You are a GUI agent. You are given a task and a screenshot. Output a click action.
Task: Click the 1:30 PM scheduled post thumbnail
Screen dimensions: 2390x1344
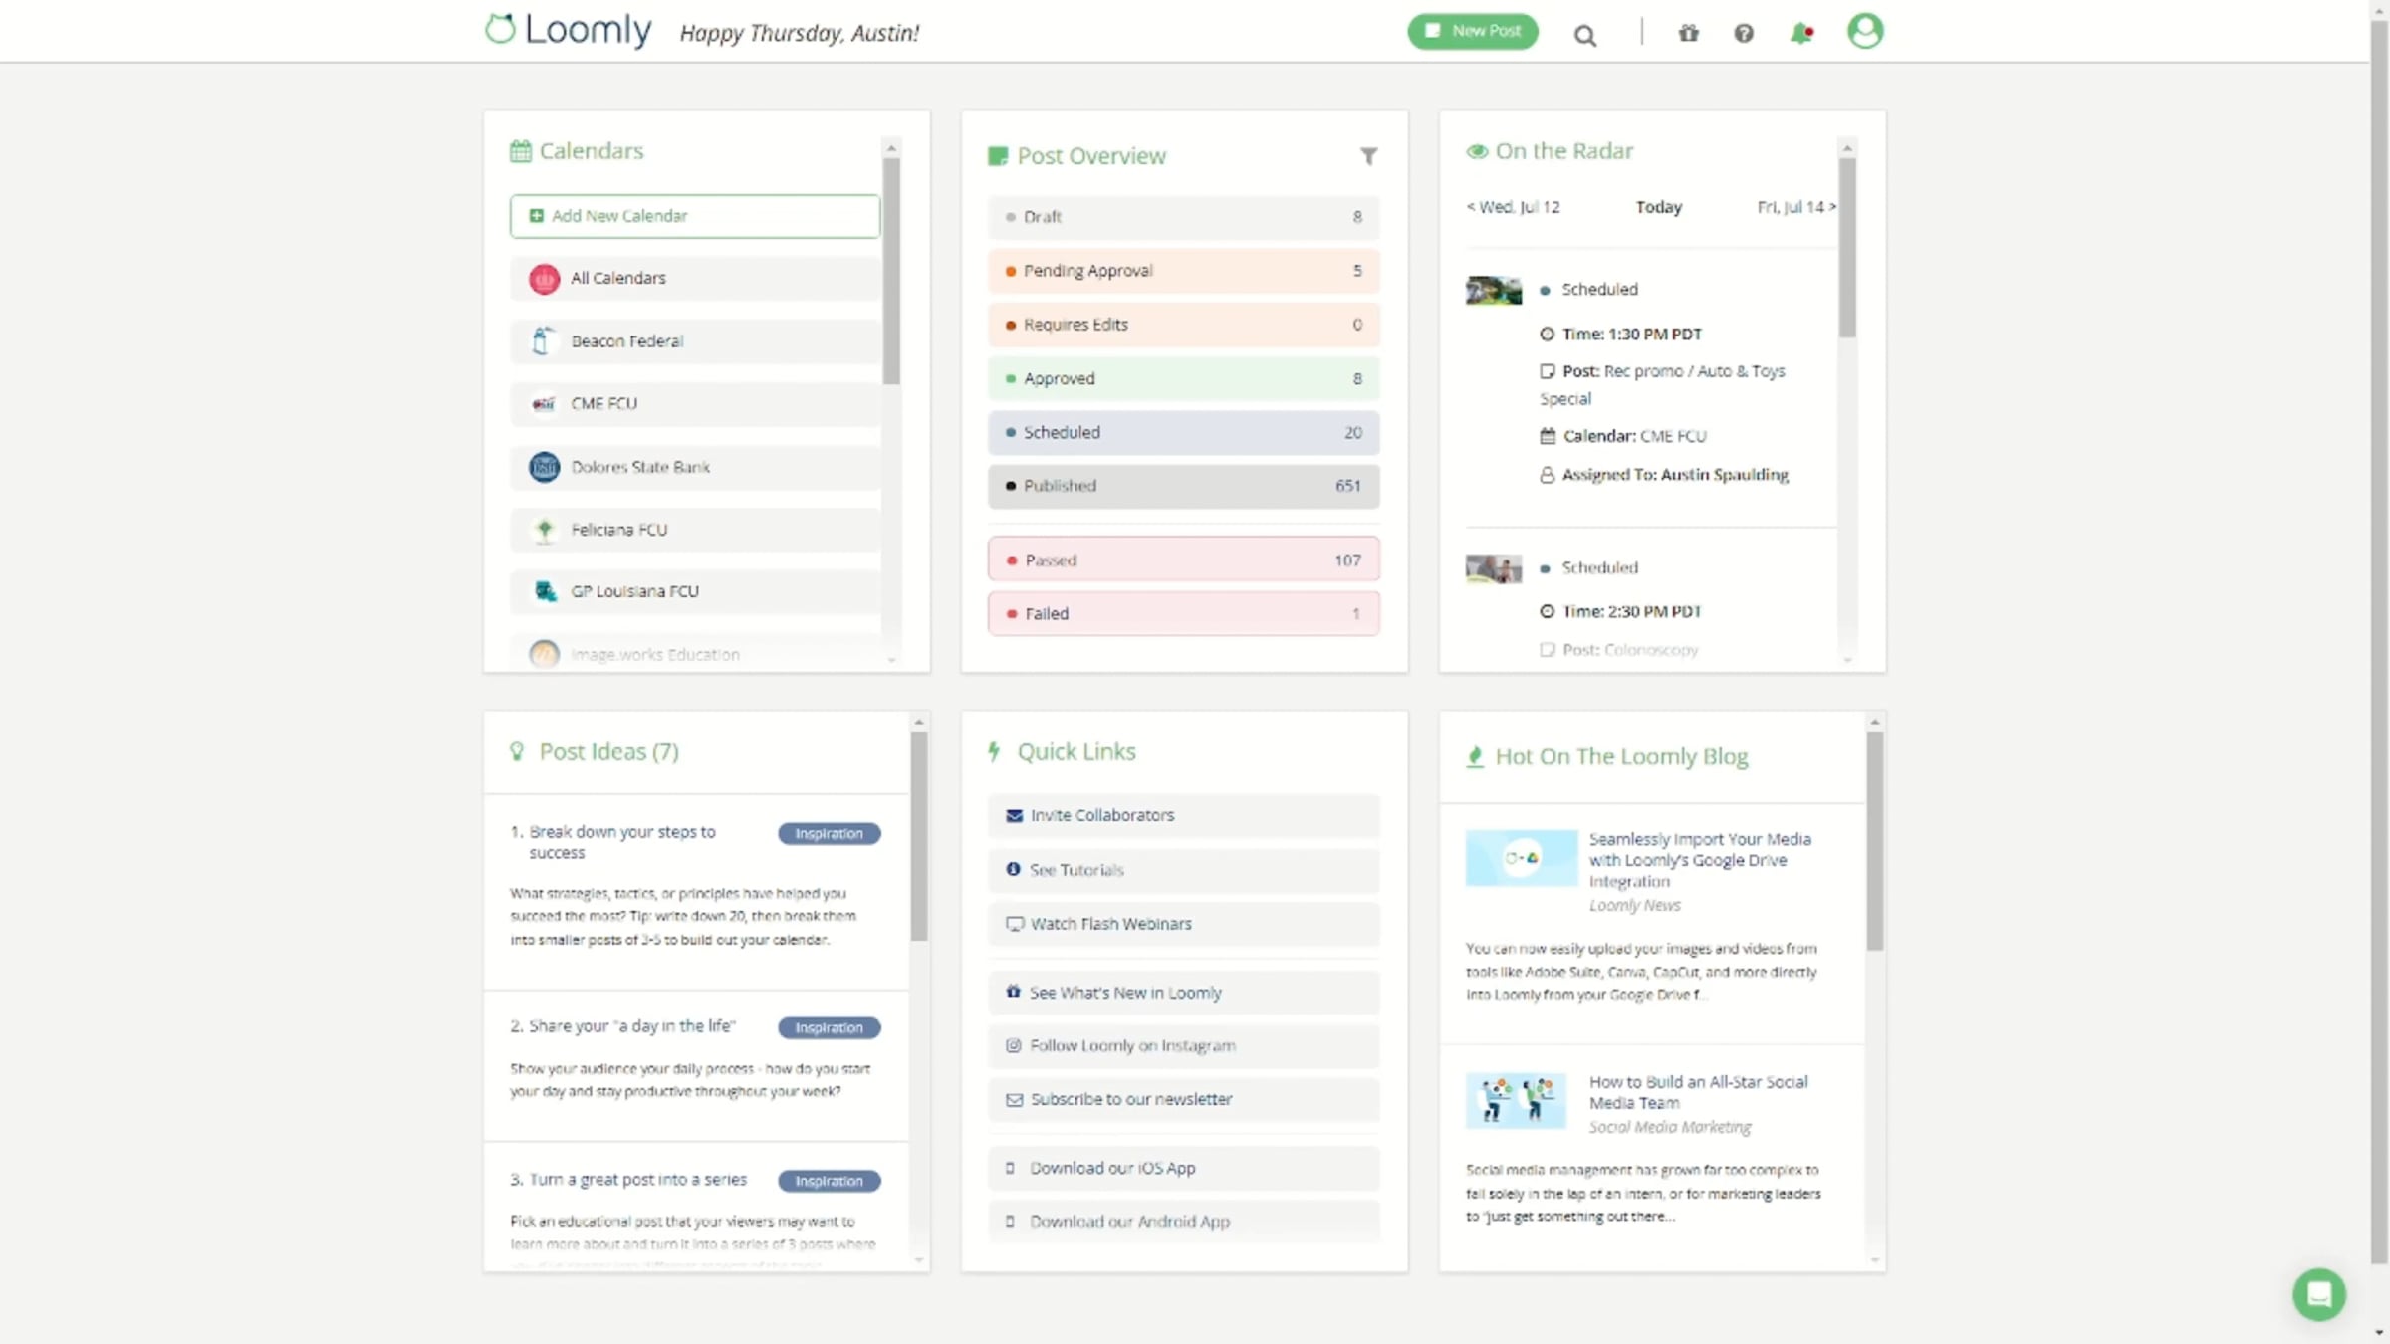point(1493,290)
